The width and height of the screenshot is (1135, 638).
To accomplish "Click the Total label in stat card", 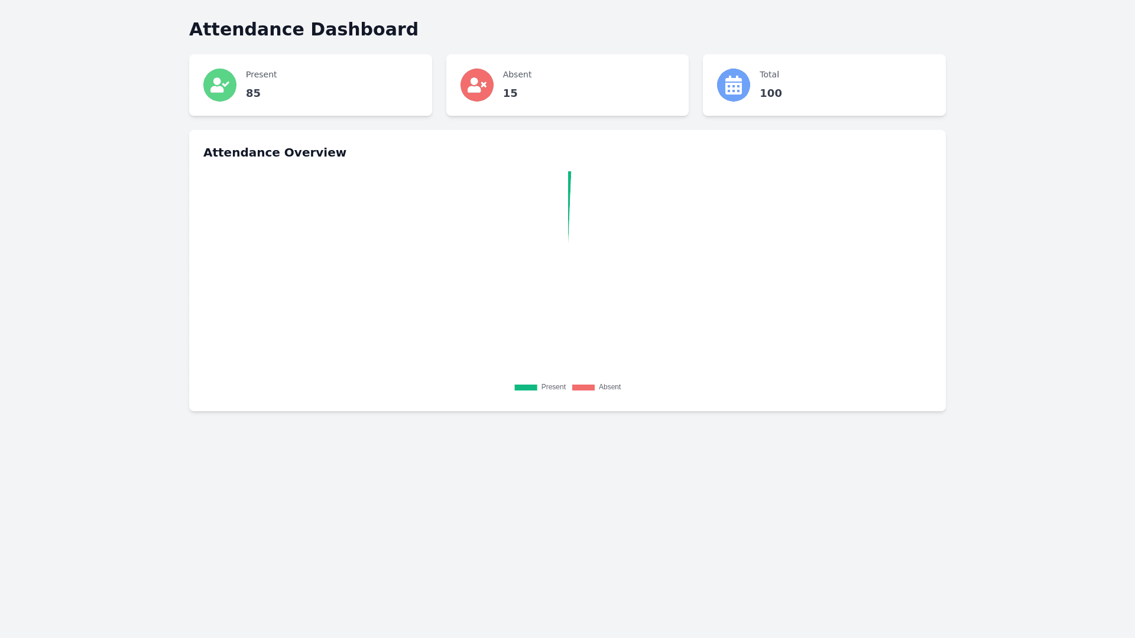I will click(769, 74).
